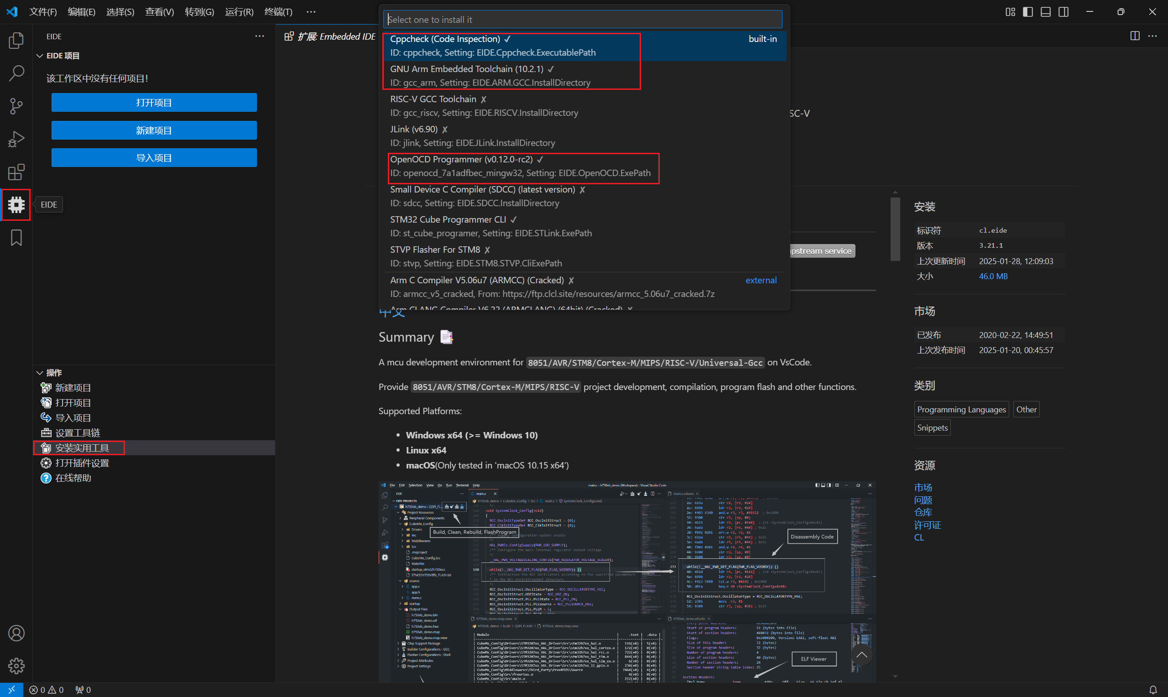The image size is (1168, 697).
Task: Click the 新建项目 blue button
Action: click(x=154, y=130)
